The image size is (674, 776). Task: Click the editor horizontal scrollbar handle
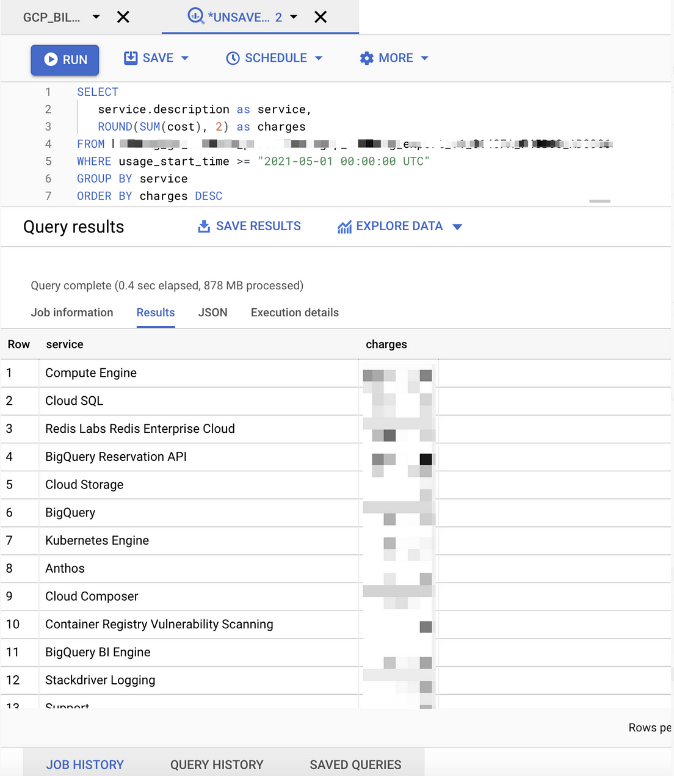pyautogui.click(x=600, y=201)
